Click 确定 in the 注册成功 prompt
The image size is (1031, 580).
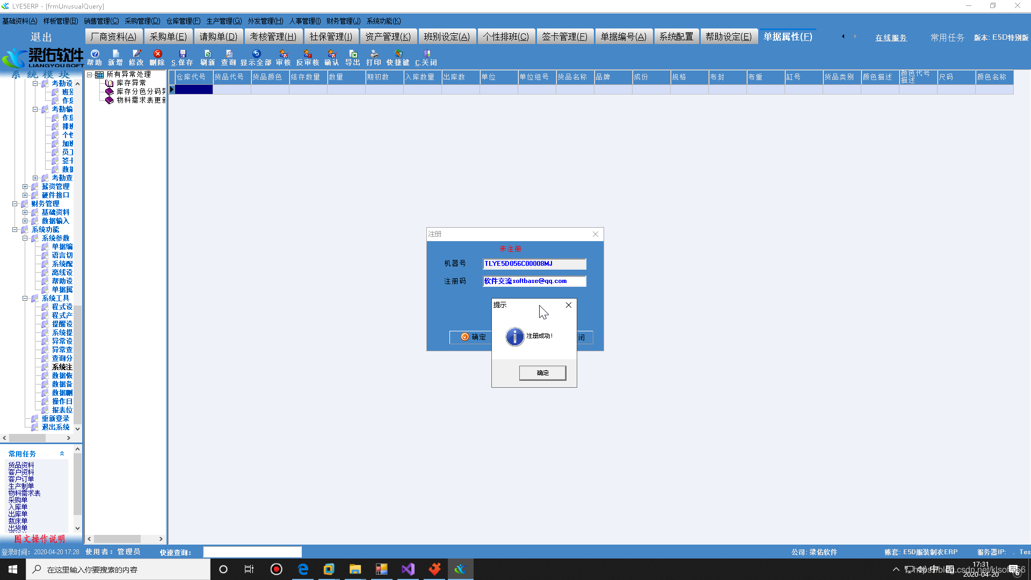pyautogui.click(x=542, y=373)
